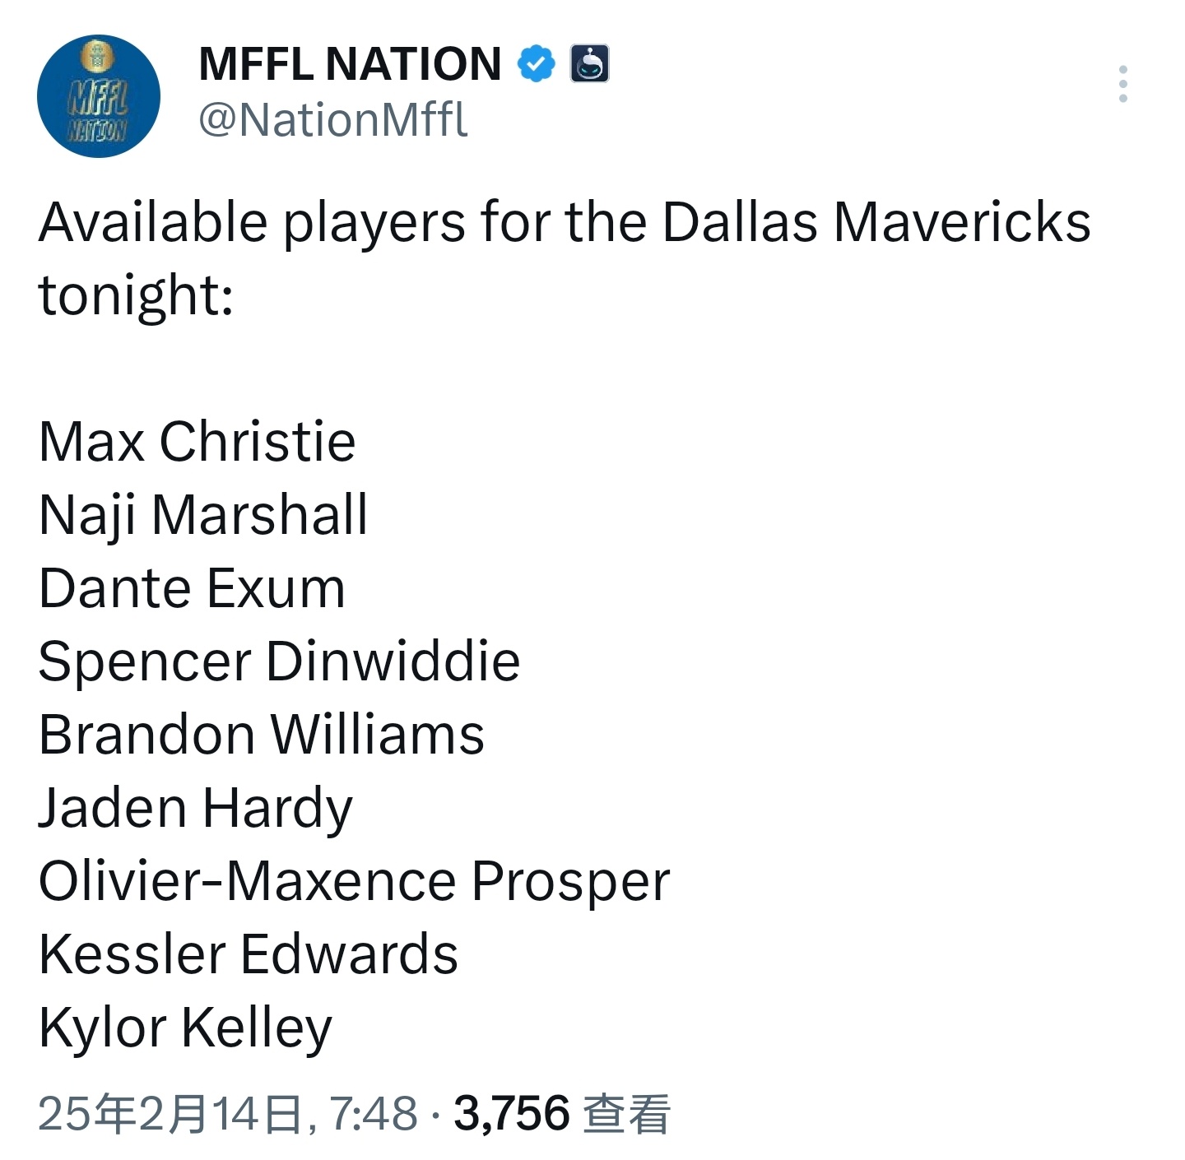
Task: Click Dallas Mavericks in the tweet text
Action: tap(876, 222)
